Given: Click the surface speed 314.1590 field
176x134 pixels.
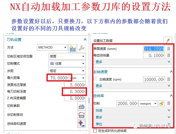Looking at the screenshot, I should pyautogui.click(x=154, y=49).
